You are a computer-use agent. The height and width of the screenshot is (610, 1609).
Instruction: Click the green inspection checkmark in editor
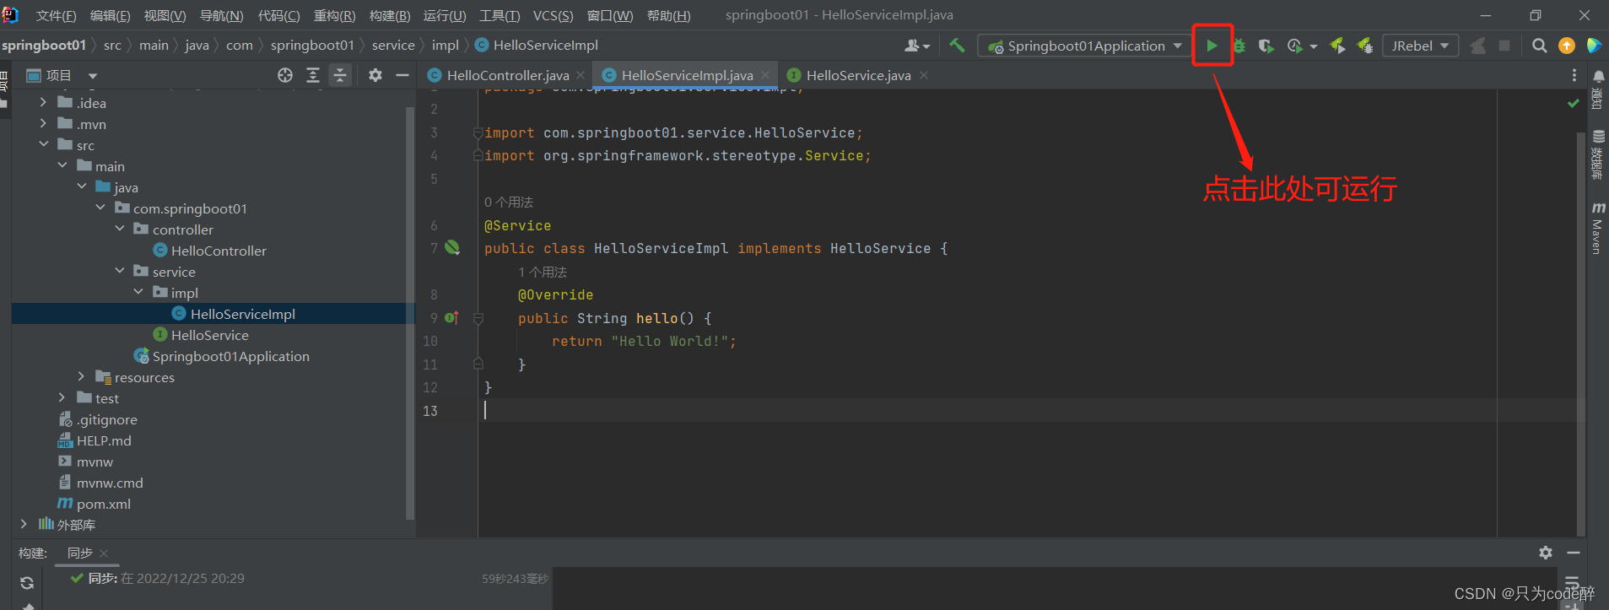[1574, 103]
